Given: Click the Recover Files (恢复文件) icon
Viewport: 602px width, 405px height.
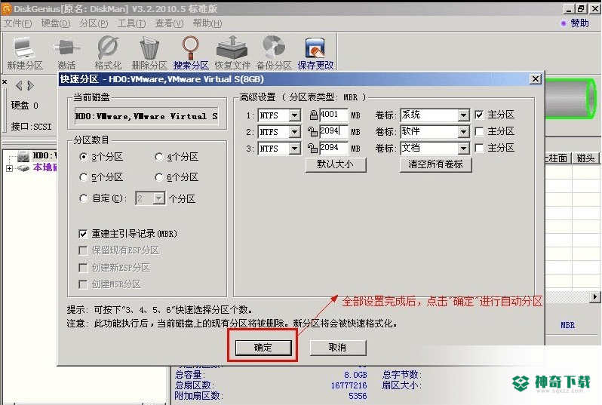Looking at the screenshot, I should [232, 53].
